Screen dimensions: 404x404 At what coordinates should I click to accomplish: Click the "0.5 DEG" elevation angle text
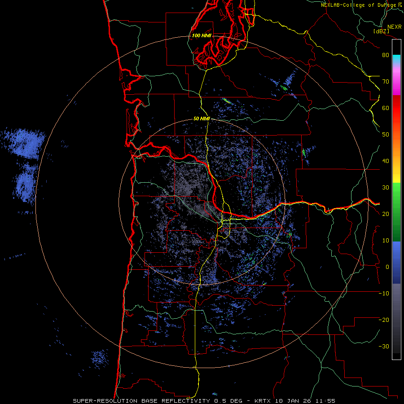(228, 401)
